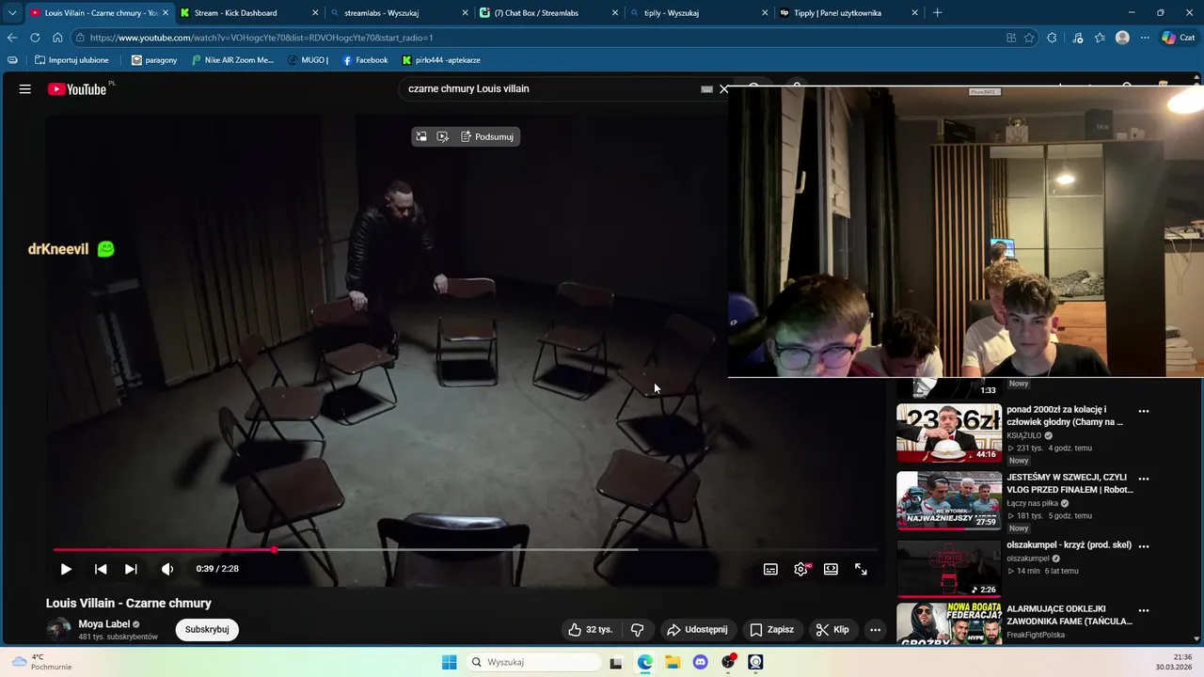The image size is (1204, 677).
Task: Subscribe to Moya Label with Subskrybuj
Action: point(207,630)
